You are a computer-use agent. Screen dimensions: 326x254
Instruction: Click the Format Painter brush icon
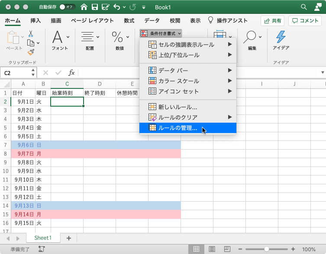tap(31, 52)
